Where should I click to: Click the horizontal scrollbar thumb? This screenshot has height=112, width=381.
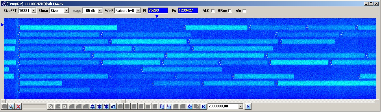pyautogui.click(x=123, y=101)
